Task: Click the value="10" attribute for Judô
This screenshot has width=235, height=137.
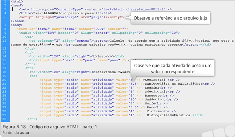Action: pos(126,99)
